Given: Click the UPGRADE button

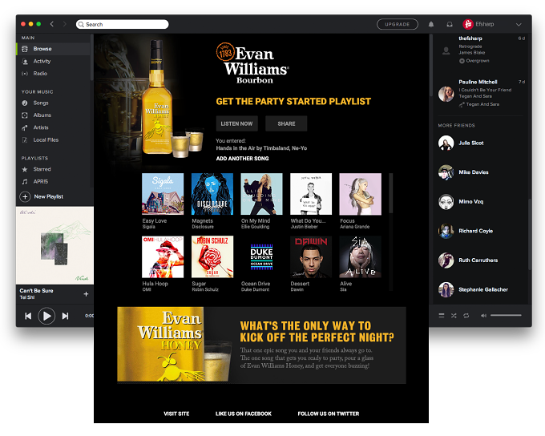Looking at the screenshot, I should pyautogui.click(x=397, y=24).
